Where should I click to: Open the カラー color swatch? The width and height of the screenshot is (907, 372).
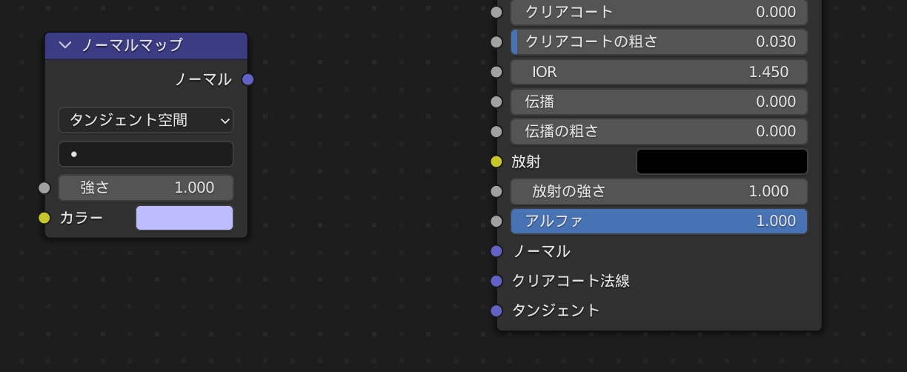coord(185,218)
